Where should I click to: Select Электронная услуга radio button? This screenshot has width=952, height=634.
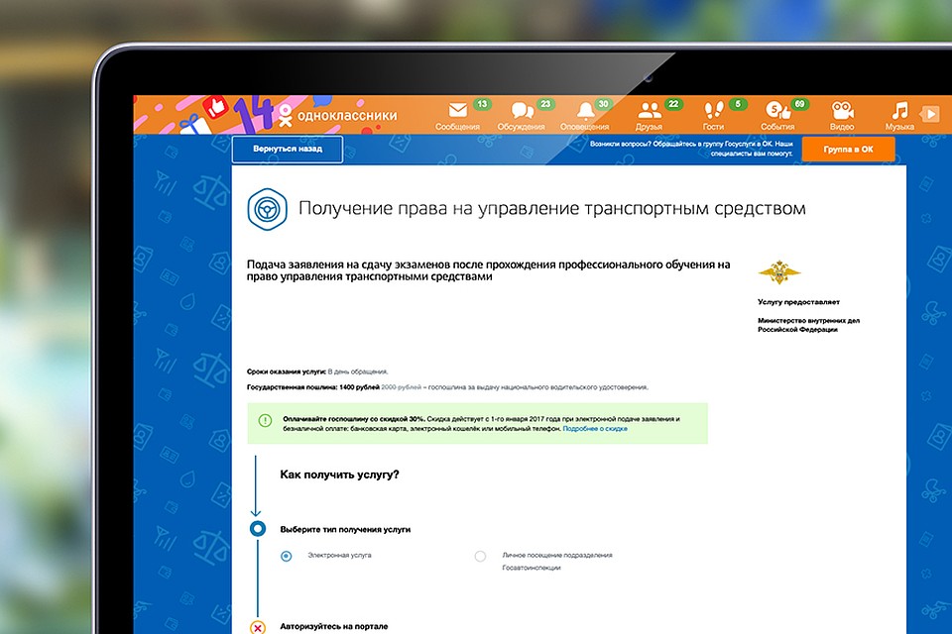click(x=286, y=556)
